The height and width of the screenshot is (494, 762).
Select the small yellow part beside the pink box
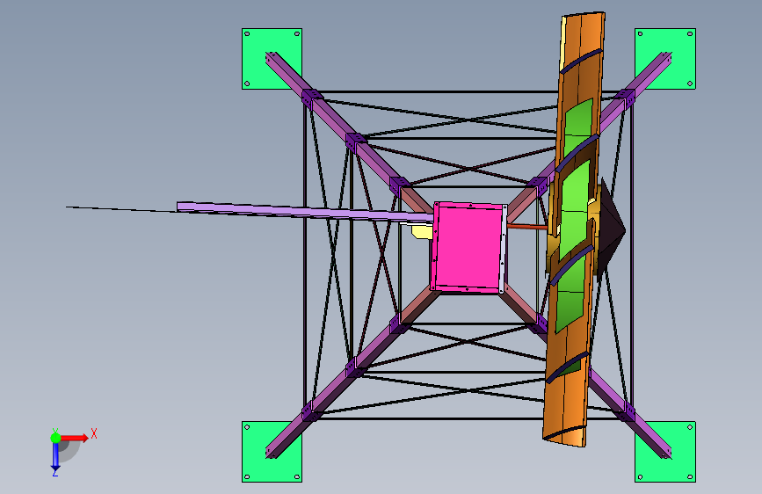422,231
